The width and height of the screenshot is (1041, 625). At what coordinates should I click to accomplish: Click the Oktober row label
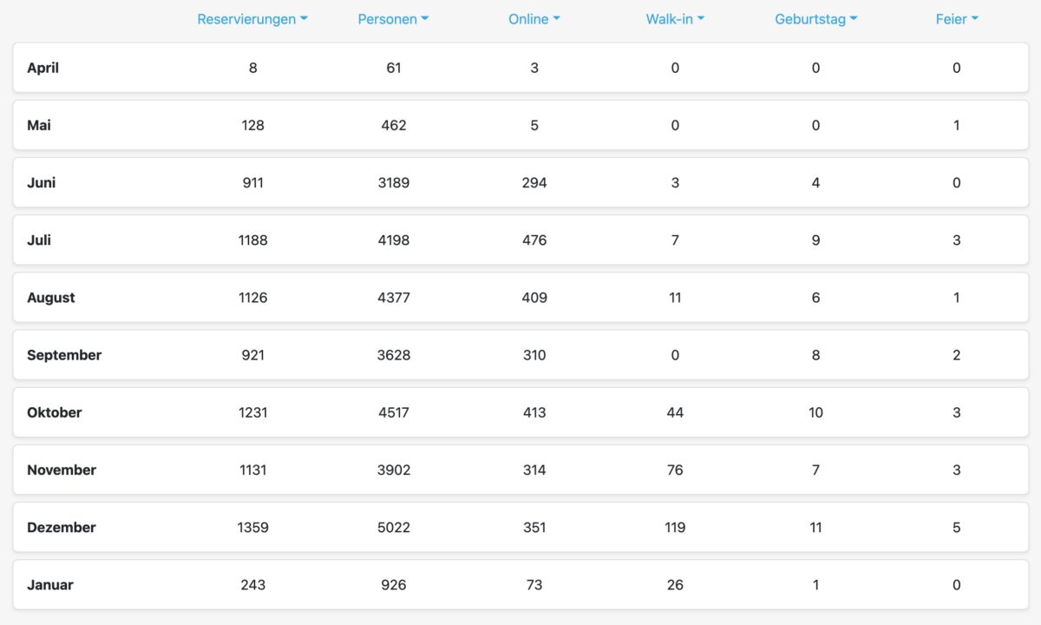[x=55, y=412]
